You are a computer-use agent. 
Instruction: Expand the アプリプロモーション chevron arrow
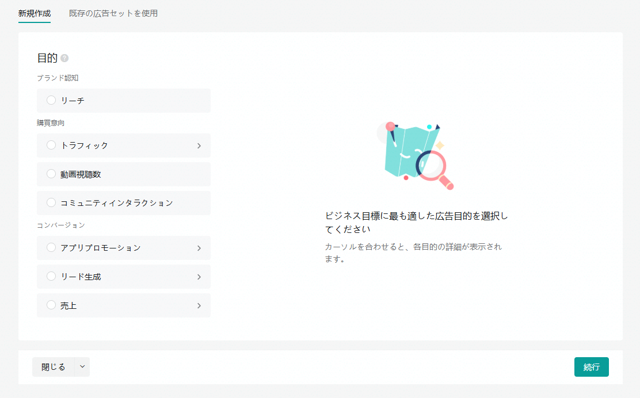[199, 248]
